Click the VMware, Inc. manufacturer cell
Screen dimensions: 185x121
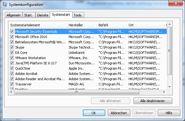78,58
